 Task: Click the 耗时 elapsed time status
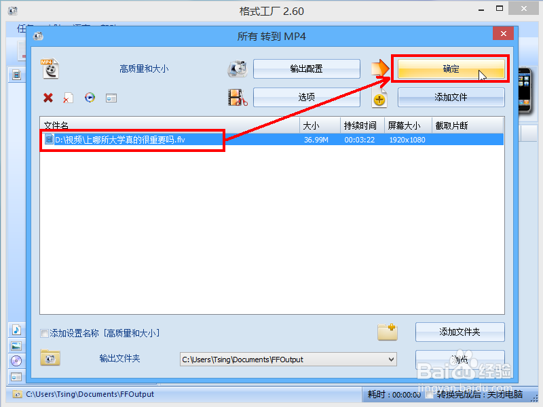(x=394, y=395)
